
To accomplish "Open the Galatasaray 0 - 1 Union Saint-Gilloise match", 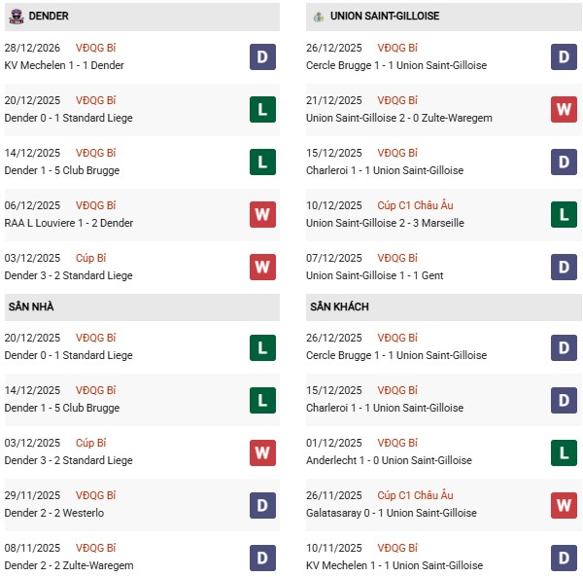I will point(391,513).
